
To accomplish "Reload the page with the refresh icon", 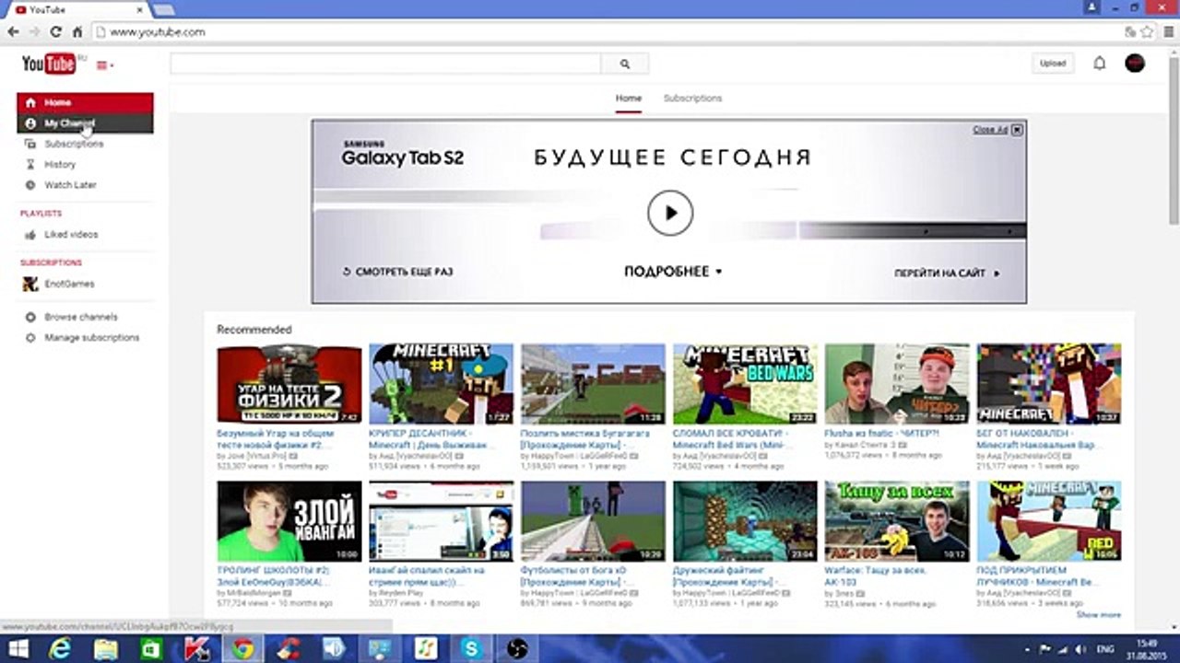I will pos(56,31).
